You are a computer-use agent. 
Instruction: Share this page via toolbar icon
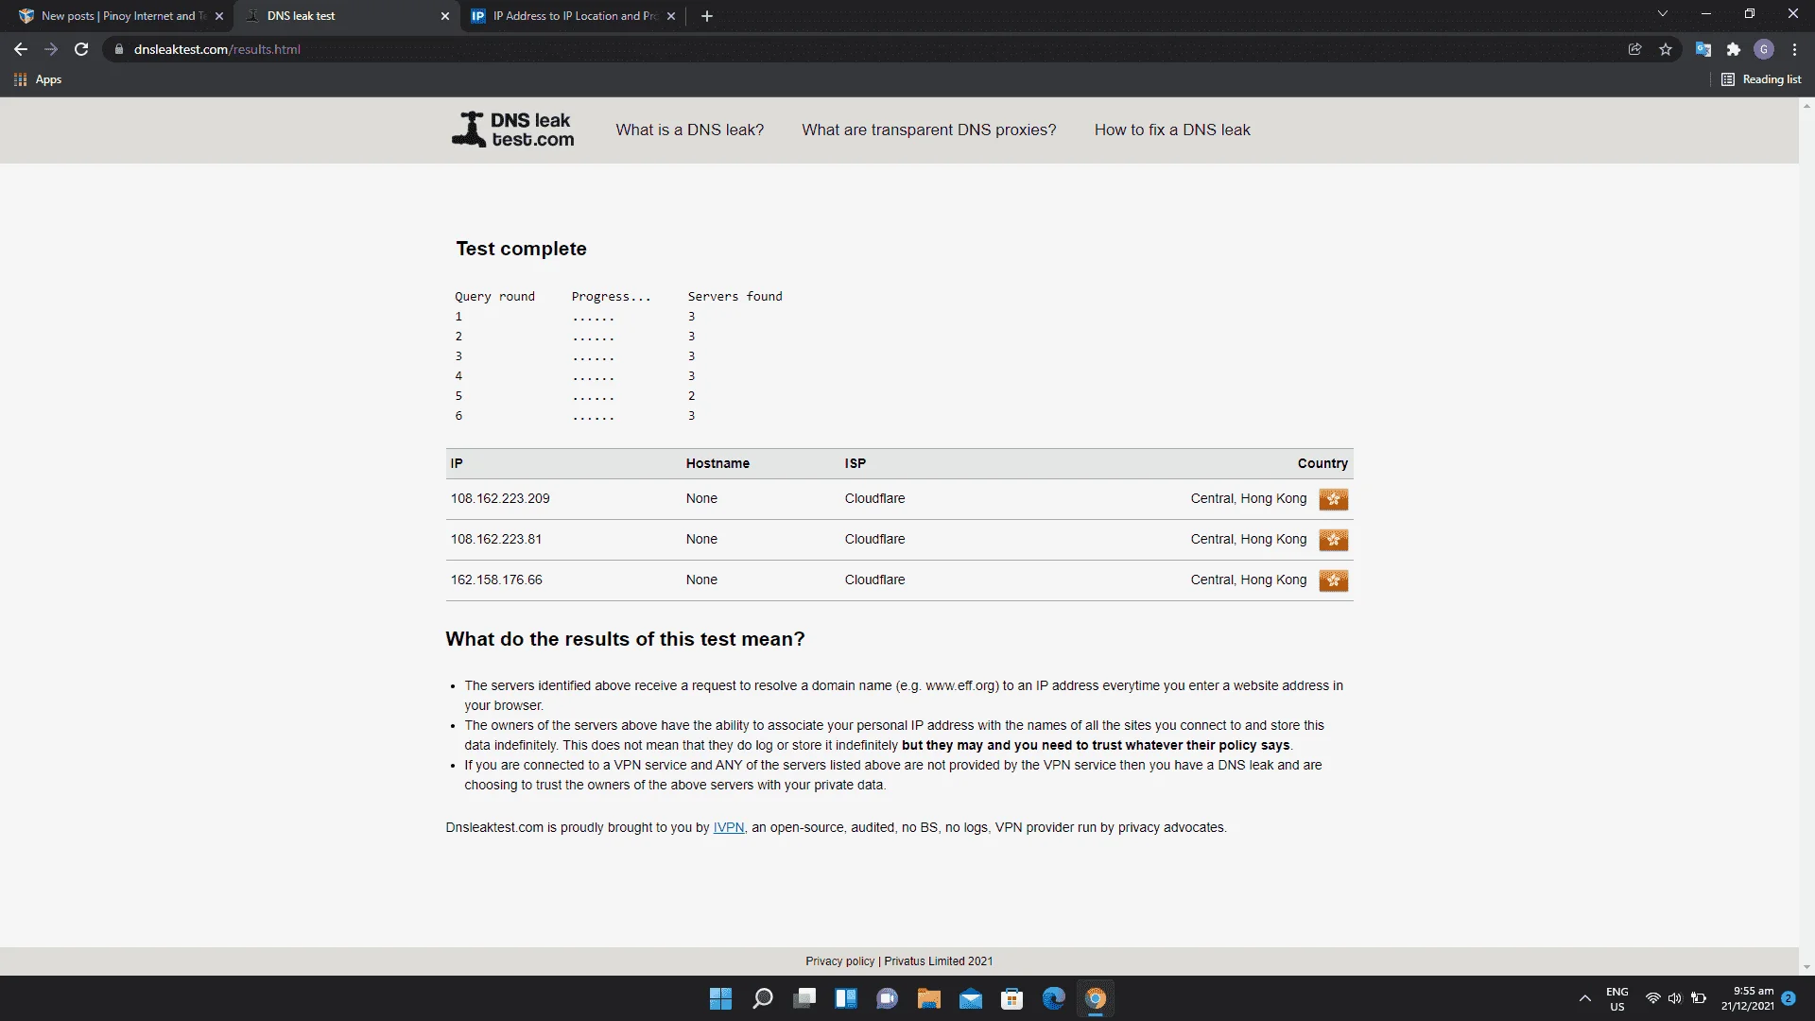tap(1634, 49)
